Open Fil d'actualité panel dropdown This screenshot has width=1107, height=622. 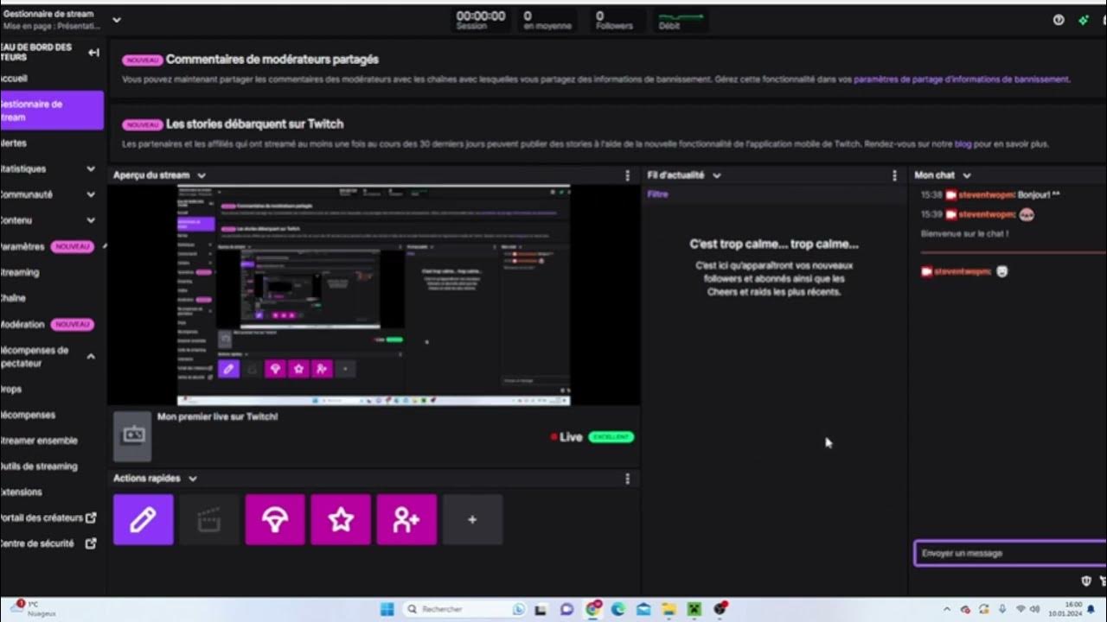point(717,175)
